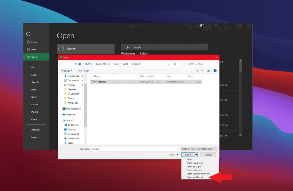Image resolution: width=293 pixels, height=191 pixels.
Task: Open pinned Downloads in navigation pane
Action: pyautogui.click(x=73, y=76)
